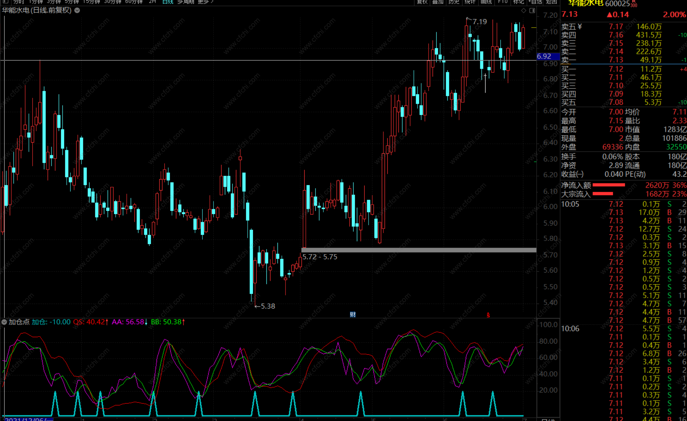The image size is (687, 421).
Task: Switch to the 60分钟 period tab
Action: pyautogui.click(x=134, y=2)
